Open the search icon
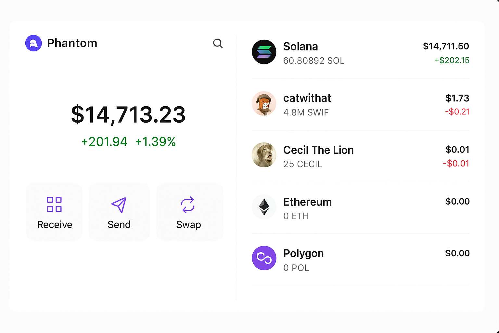The image size is (499, 333). pyautogui.click(x=218, y=43)
